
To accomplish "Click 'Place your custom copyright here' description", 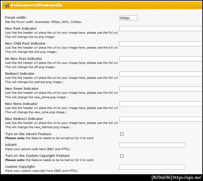I will [x=41, y=171].
